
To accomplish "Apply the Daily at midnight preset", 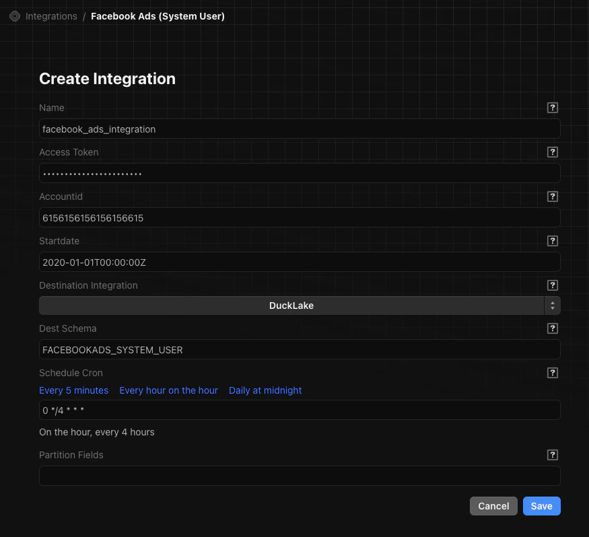I will coord(265,390).
